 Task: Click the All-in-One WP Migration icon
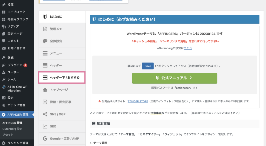click(x=4, y=87)
